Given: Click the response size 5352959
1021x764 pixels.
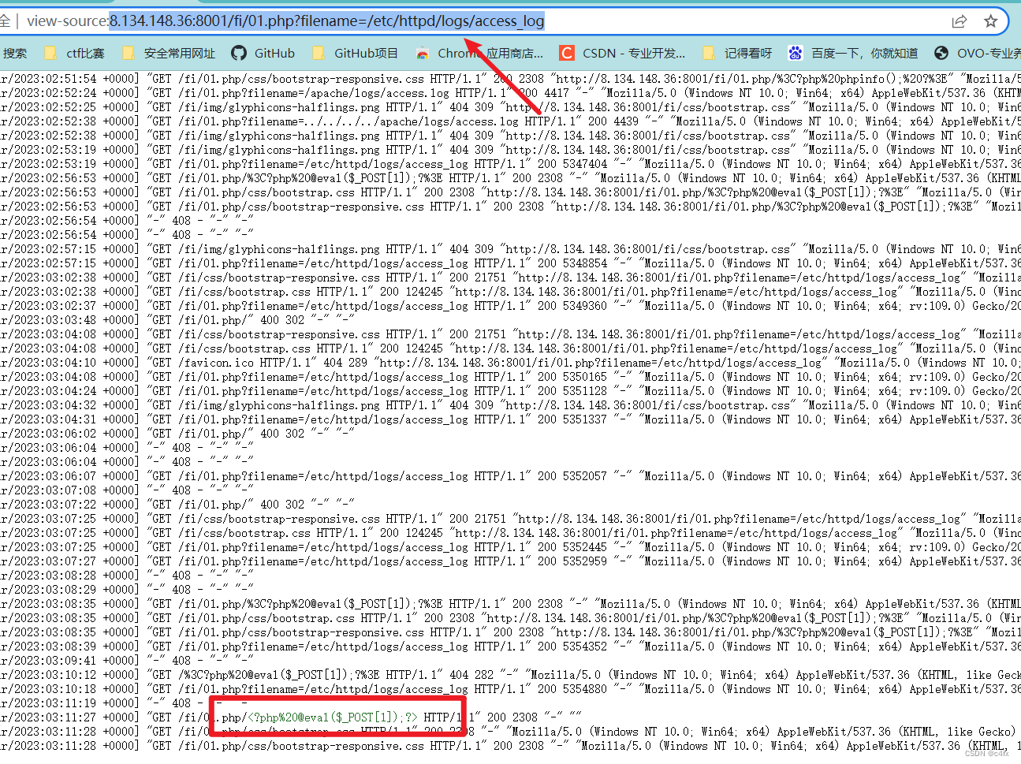Looking at the screenshot, I should pos(585,561).
